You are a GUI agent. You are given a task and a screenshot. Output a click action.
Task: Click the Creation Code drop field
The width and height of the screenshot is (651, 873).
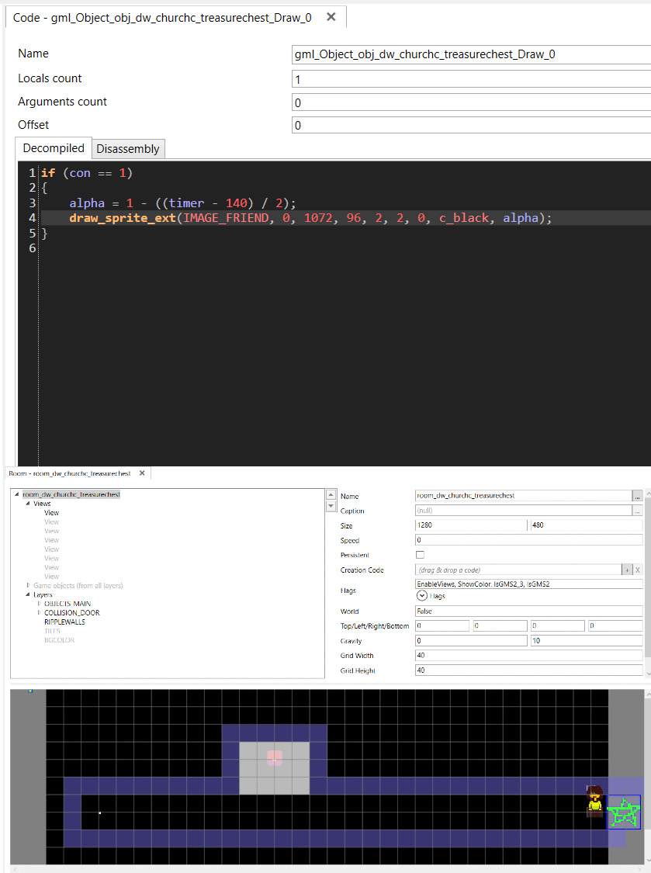click(518, 570)
